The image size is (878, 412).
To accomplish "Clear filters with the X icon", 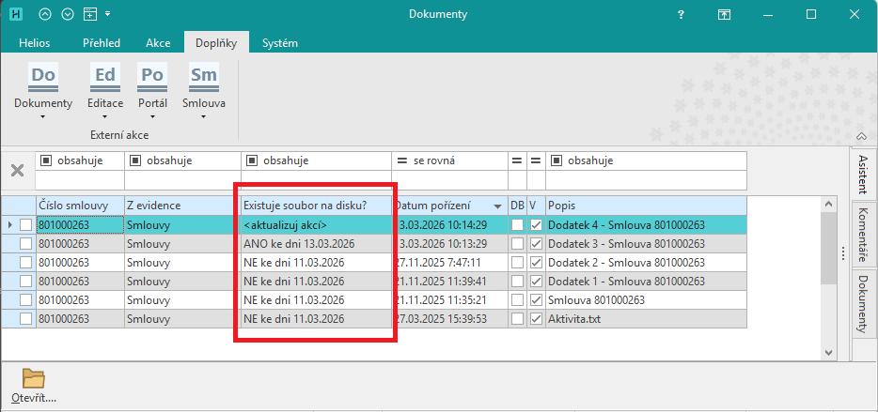I will (17, 170).
